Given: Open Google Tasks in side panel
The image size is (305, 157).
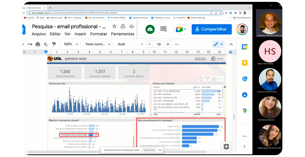Looking at the screenshot, I should point(245,79).
